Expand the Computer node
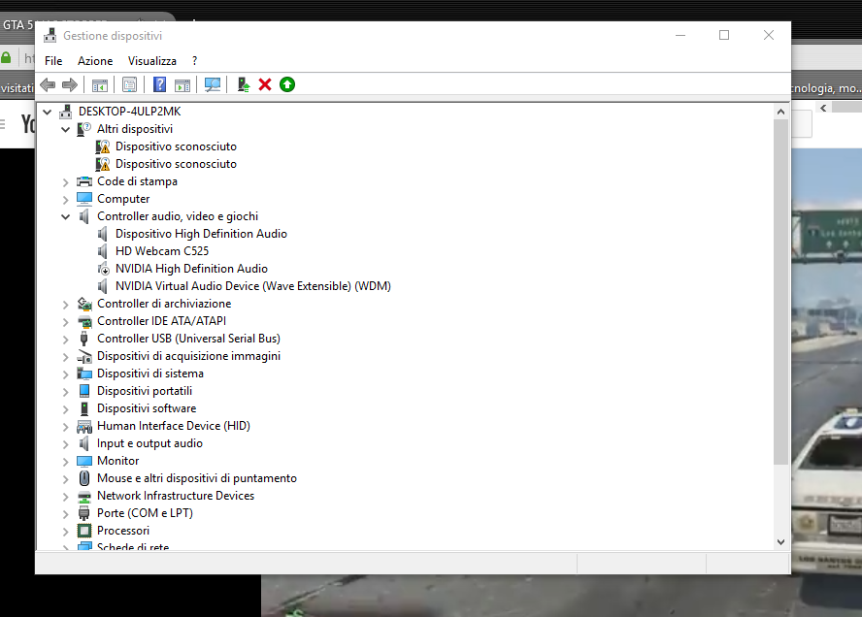Viewport: 862px width, 617px height. [x=65, y=200]
